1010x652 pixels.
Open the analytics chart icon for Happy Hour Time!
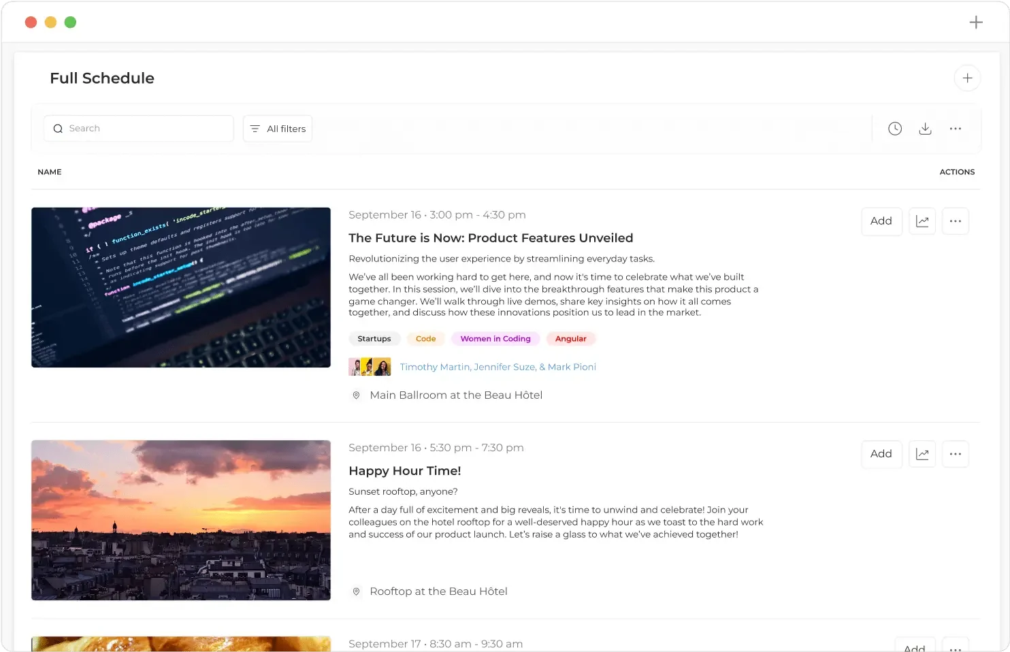922,454
